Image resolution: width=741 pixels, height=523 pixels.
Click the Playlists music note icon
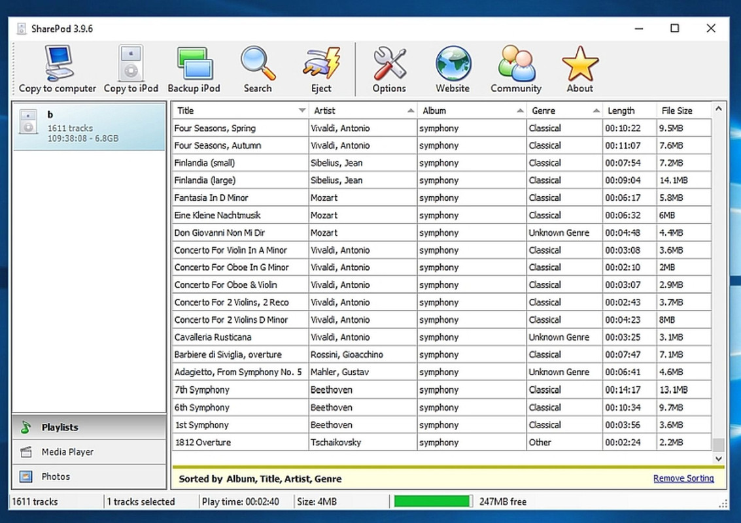tap(26, 427)
